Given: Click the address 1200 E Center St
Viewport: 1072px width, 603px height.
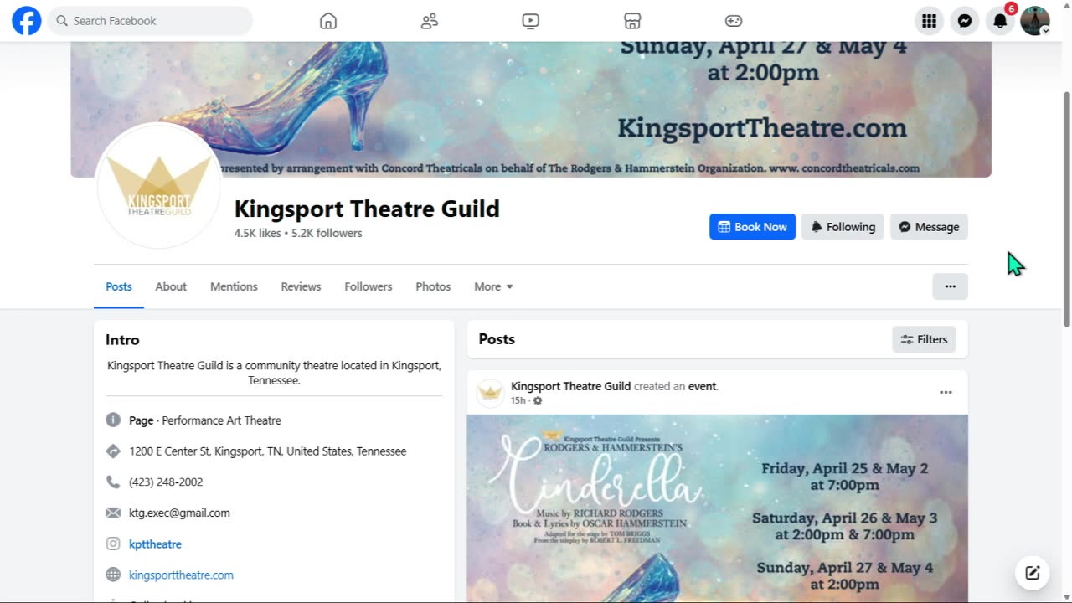Looking at the screenshot, I should [x=267, y=451].
